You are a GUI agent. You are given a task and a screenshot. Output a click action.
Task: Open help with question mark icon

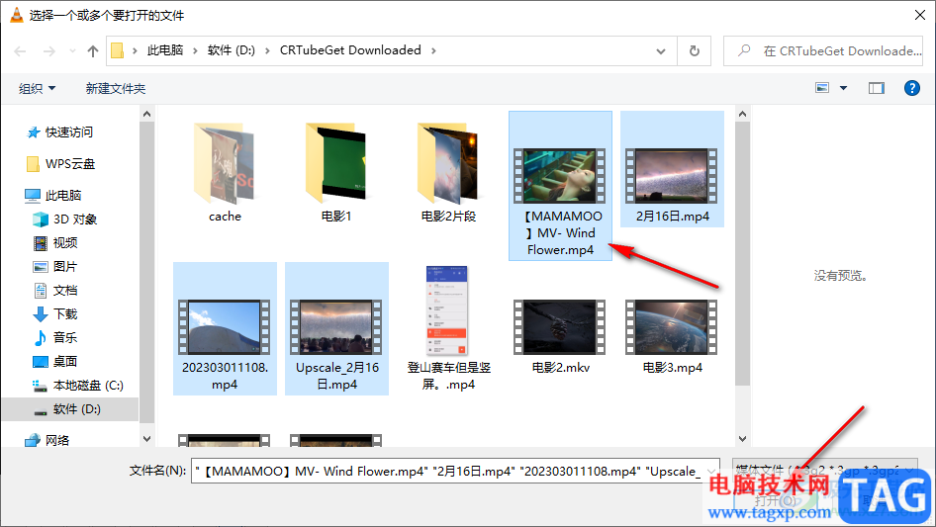(912, 88)
